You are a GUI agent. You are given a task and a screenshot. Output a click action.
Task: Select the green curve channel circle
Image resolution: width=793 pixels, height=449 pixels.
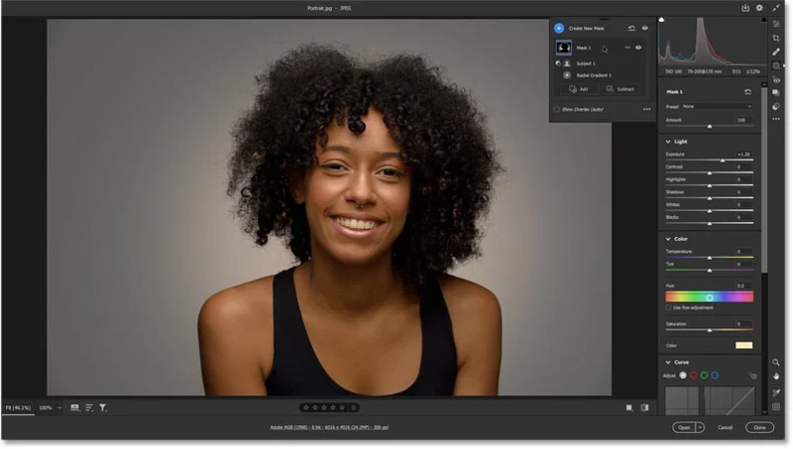(704, 376)
